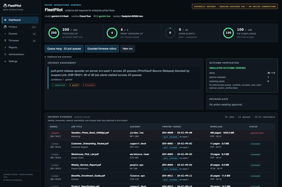282x187 pixels.
Task: Expand Additional test scenarios
Action: (58, 57)
